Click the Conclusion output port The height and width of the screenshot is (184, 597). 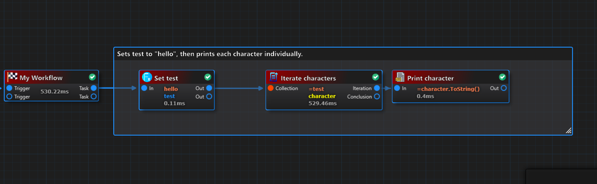tap(377, 97)
